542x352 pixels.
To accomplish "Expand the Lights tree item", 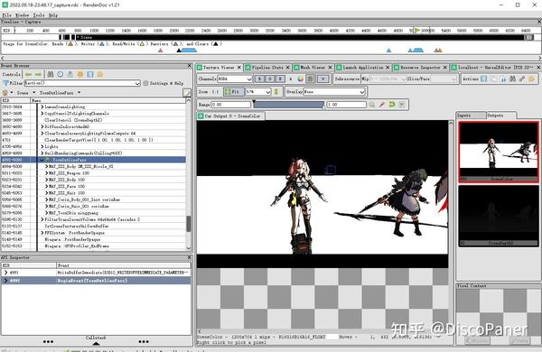I will coord(42,146).
